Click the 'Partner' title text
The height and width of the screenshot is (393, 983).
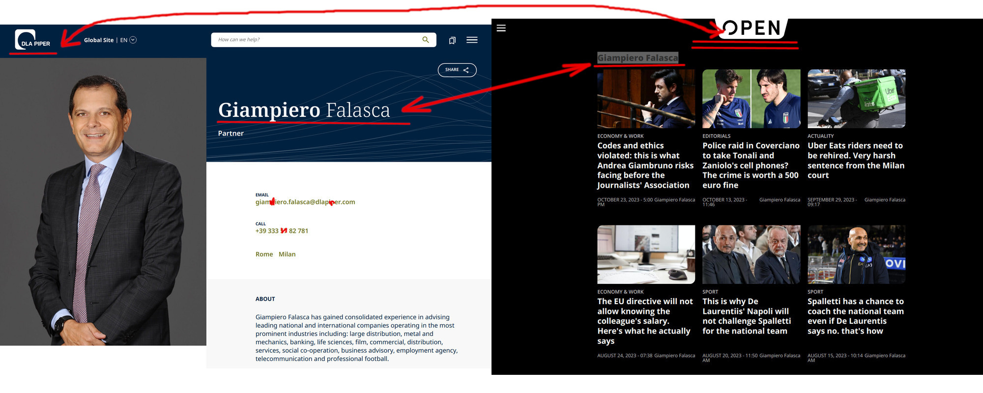(231, 133)
